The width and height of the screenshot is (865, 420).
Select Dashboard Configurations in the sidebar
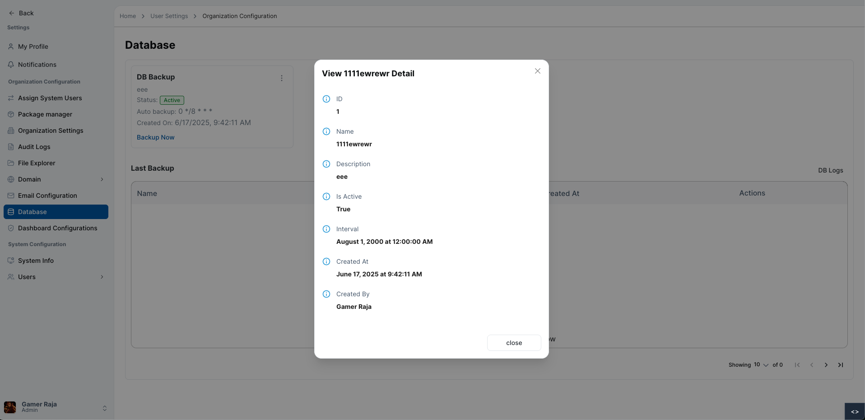click(57, 228)
